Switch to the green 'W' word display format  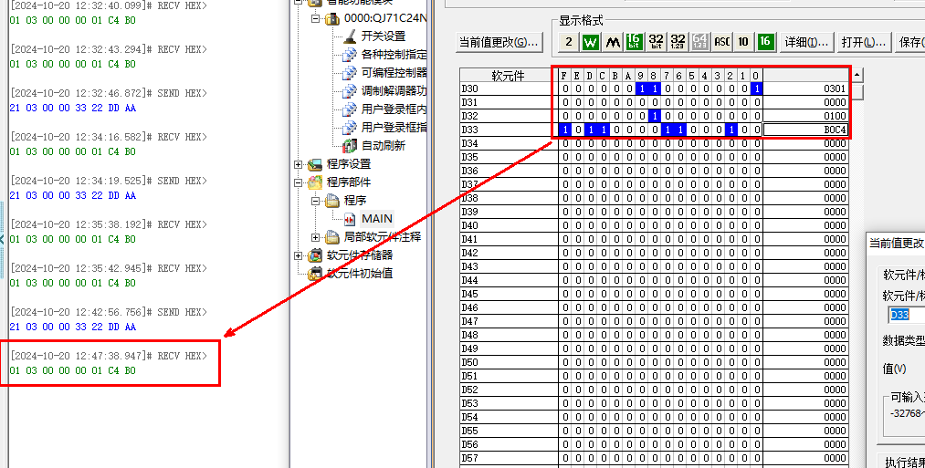(x=590, y=42)
